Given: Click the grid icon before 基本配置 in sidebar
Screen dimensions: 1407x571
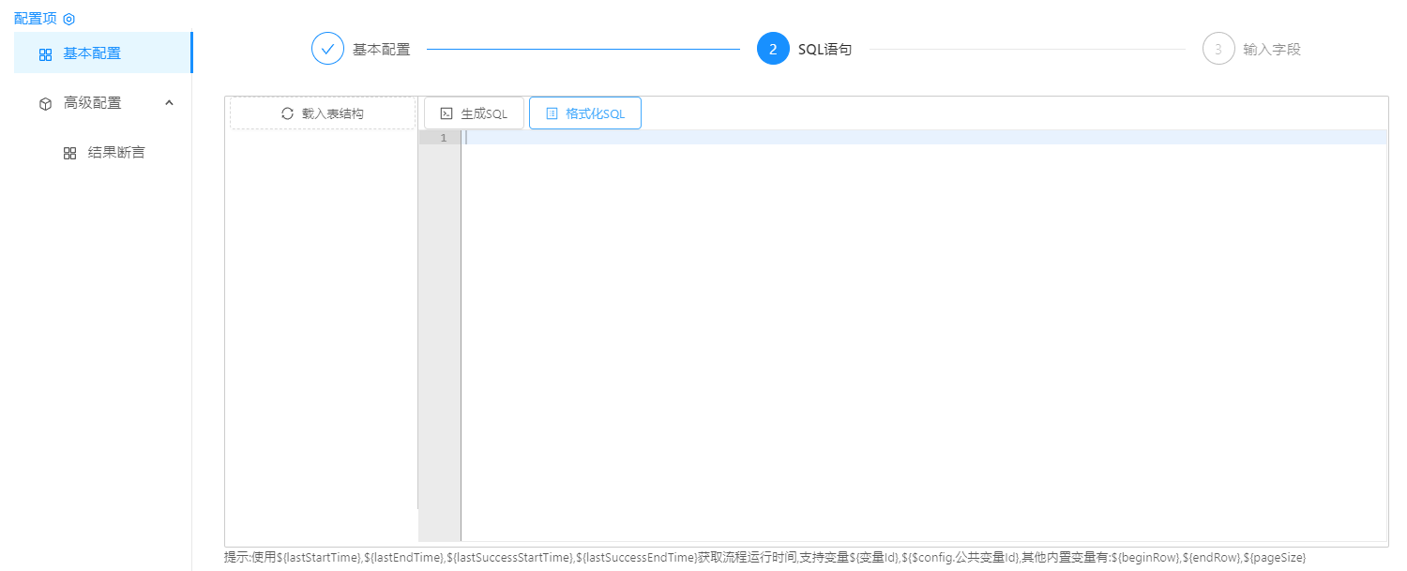Looking at the screenshot, I should (45, 54).
